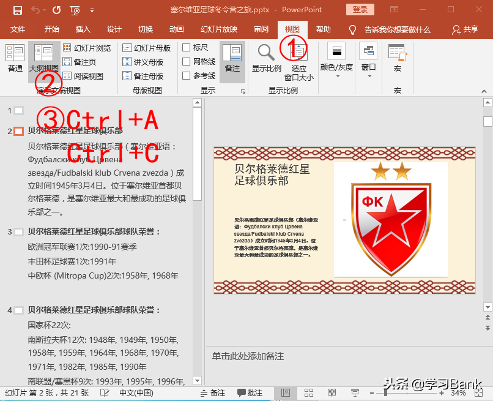Switch to the 帮助 ribbon tab
Image resolution: width=493 pixels, height=401 pixels.
324,29
